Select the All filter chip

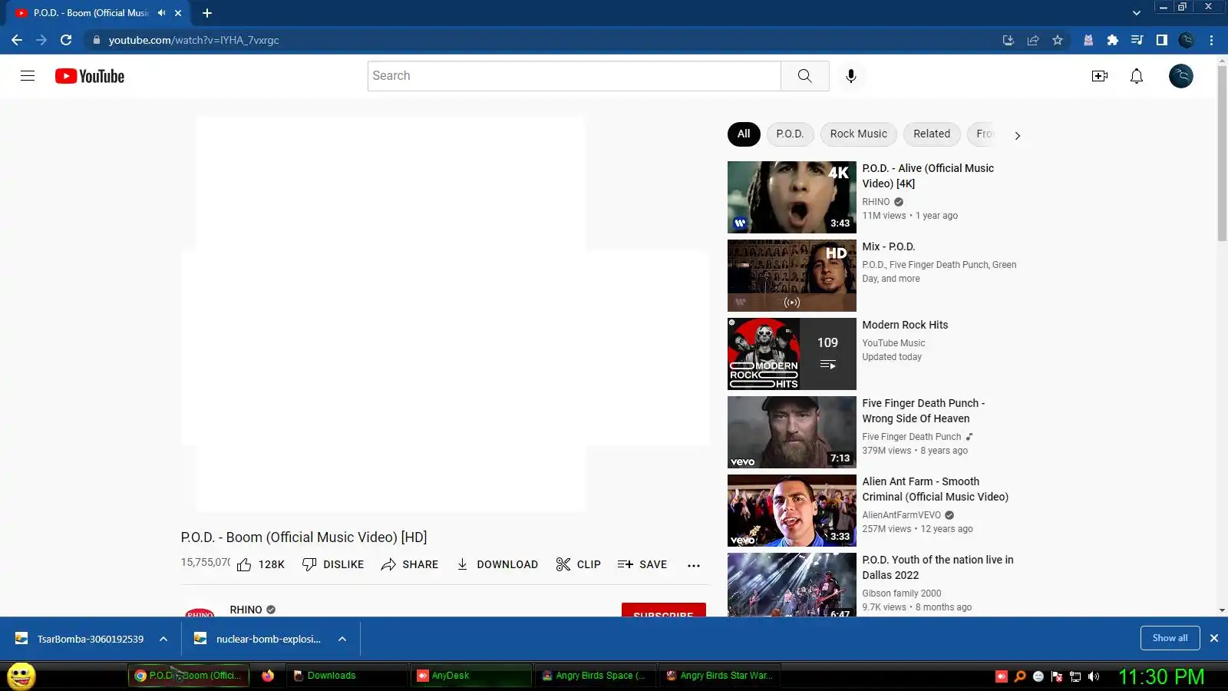[x=744, y=134]
